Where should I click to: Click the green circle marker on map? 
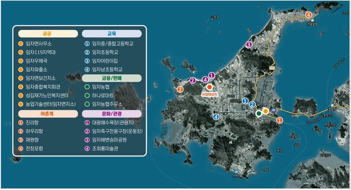259,113
